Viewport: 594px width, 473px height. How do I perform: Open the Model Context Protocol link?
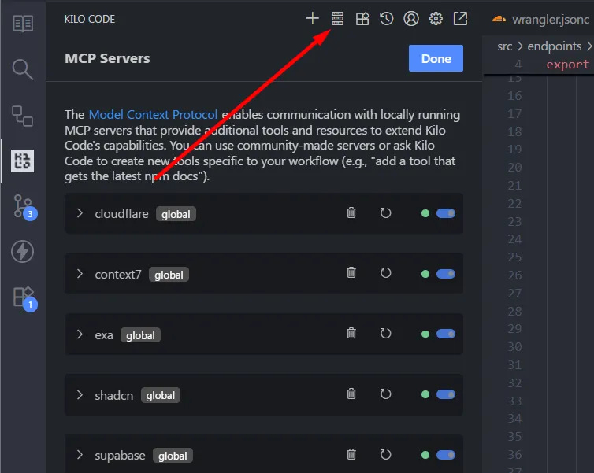(153, 114)
